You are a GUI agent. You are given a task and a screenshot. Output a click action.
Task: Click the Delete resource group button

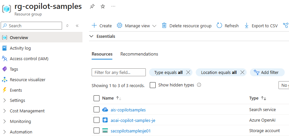187,26
